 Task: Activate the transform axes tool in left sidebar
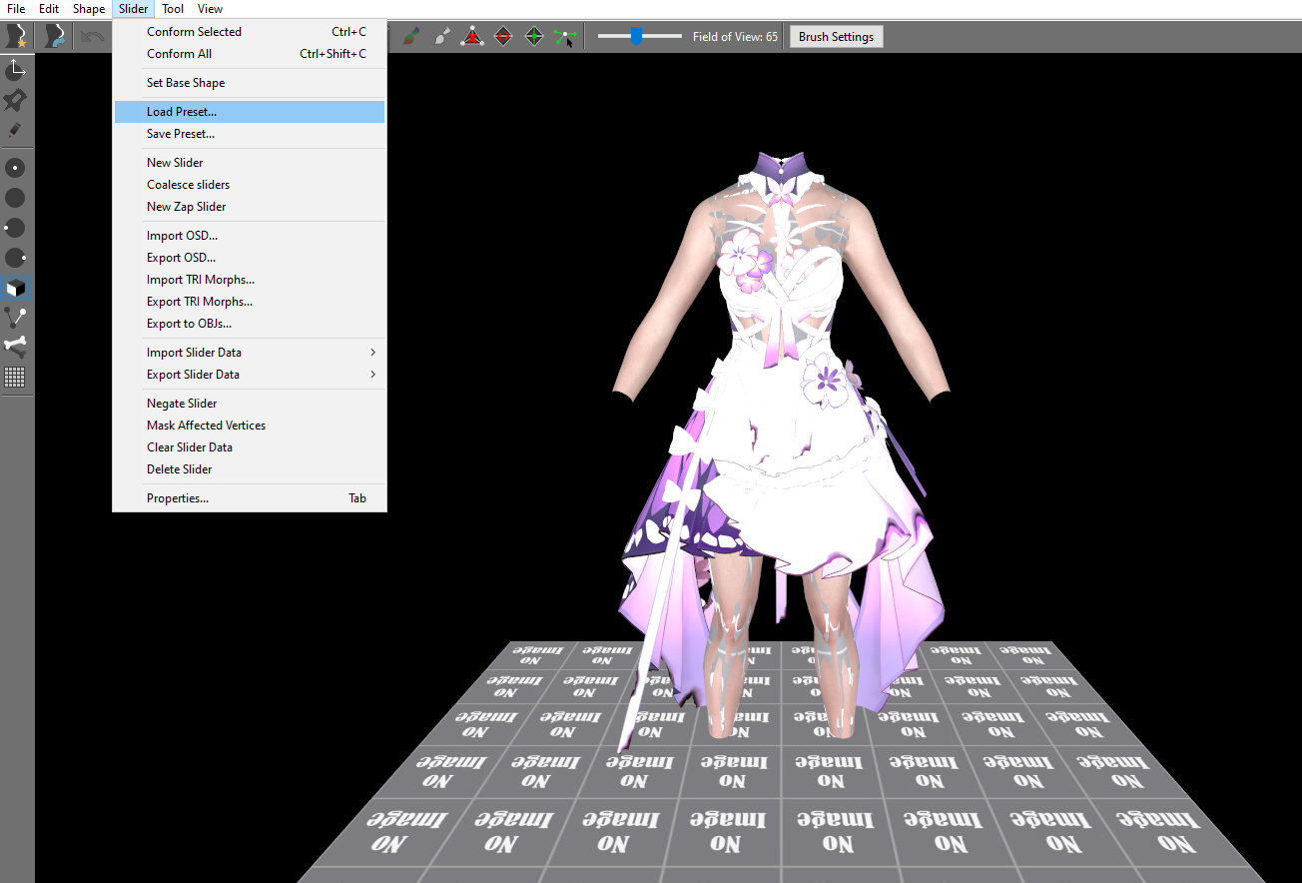tap(15, 70)
